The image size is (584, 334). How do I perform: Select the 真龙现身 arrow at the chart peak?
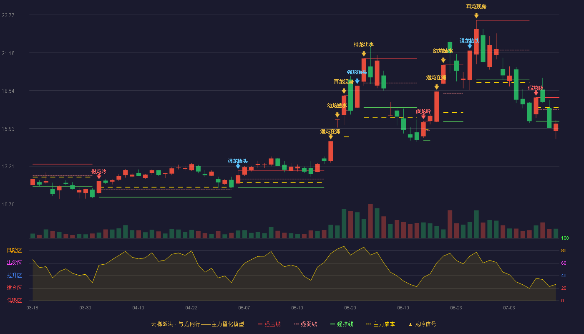(476, 16)
